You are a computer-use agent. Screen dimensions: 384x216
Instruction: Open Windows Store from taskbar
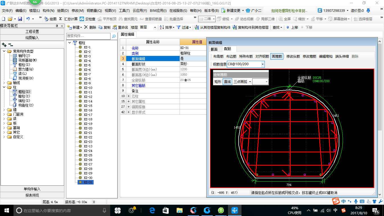166,210
